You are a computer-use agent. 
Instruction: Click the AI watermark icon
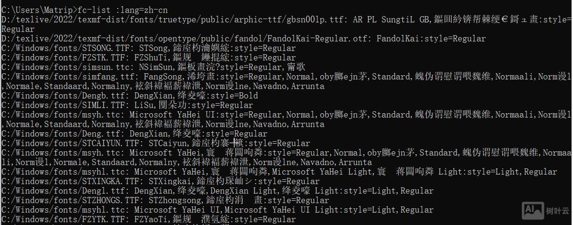532,210
